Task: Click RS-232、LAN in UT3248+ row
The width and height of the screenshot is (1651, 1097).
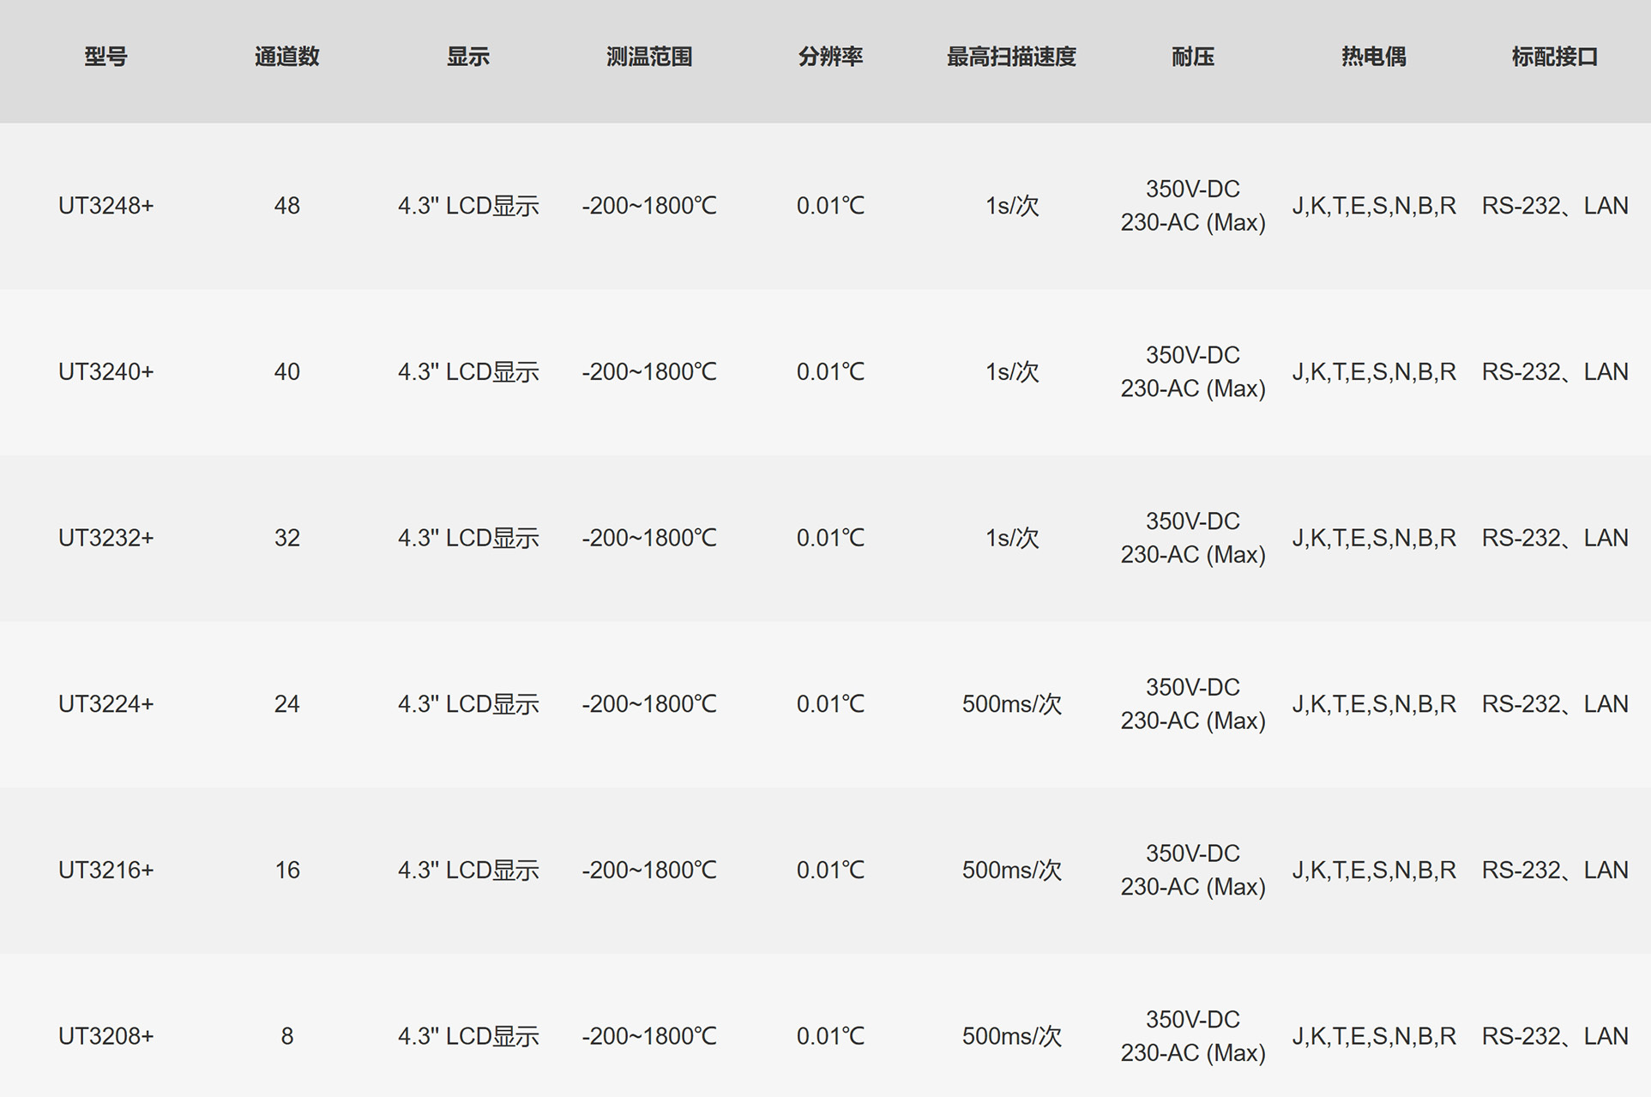Action: pyautogui.click(x=1554, y=206)
